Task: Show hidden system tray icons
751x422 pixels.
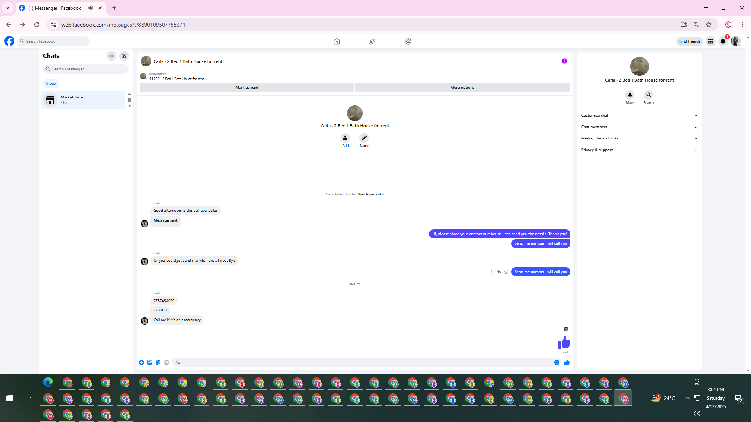Action: (x=687, y=398)
